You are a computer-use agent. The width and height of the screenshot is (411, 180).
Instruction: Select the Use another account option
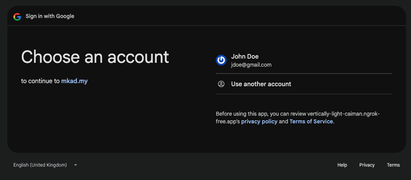(x=261, y=84)
